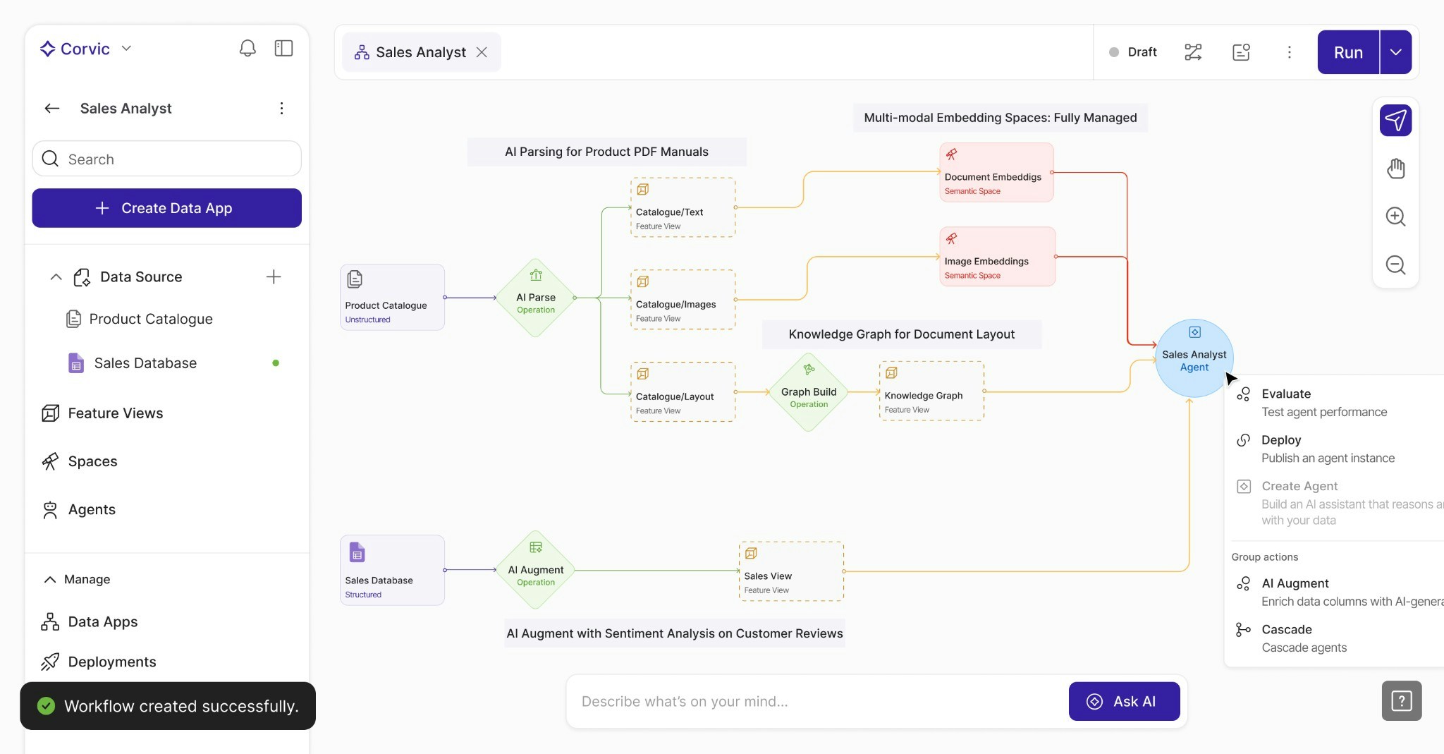1444x754 pixels.
Task: Collapse the Data Source section
Action: [x=56, y=276]
